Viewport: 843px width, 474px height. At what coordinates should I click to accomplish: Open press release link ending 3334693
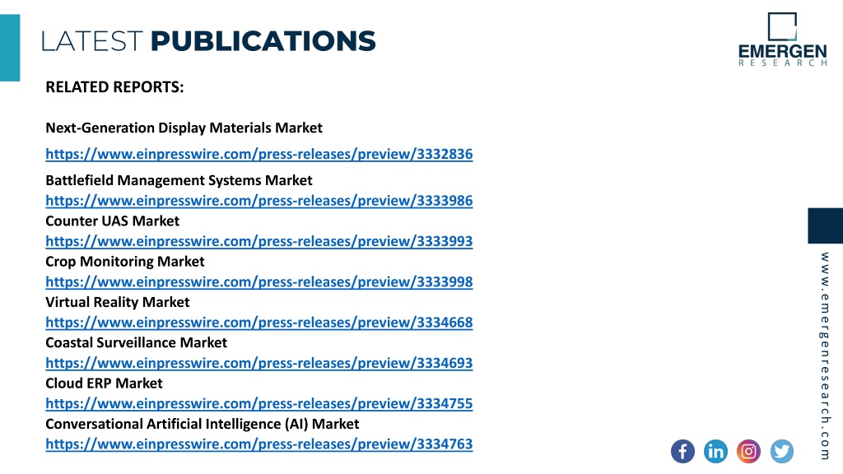259,363
